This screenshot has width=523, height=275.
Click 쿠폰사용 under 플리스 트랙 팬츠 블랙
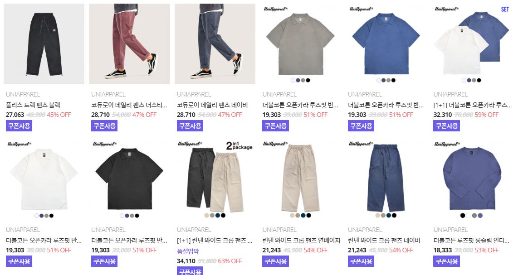pos(19,125)
